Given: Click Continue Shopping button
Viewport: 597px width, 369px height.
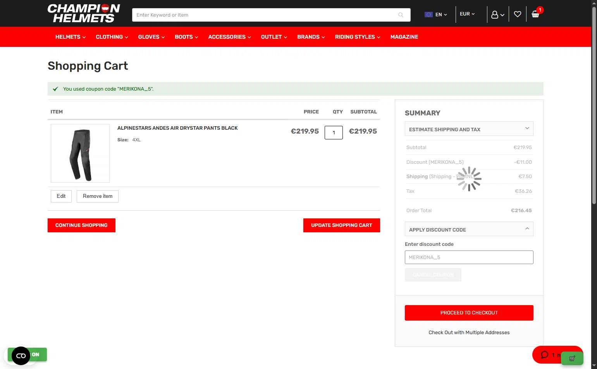Looking at the screenshot, I should pos(81,225).
